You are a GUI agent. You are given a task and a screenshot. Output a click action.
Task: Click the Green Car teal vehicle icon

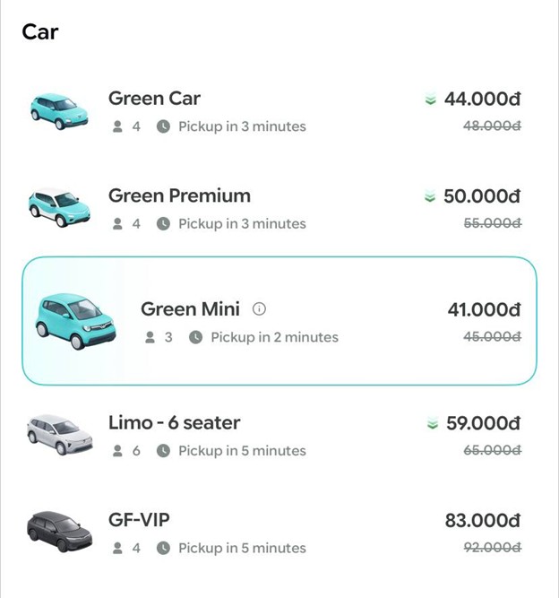(x=59, y=111)
